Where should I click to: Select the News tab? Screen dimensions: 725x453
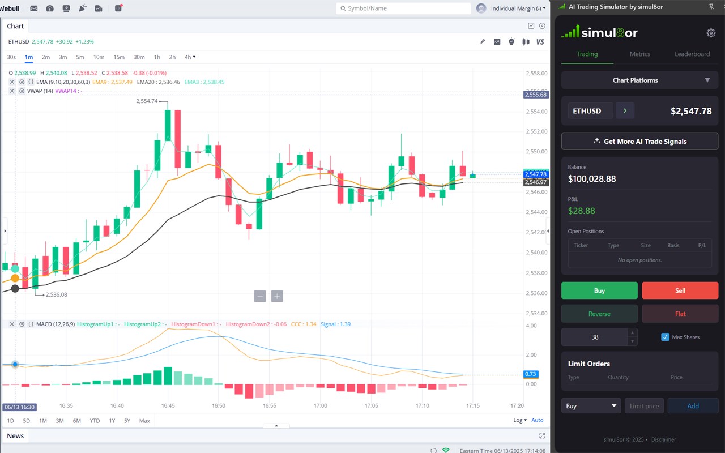(x=15, y=436)
